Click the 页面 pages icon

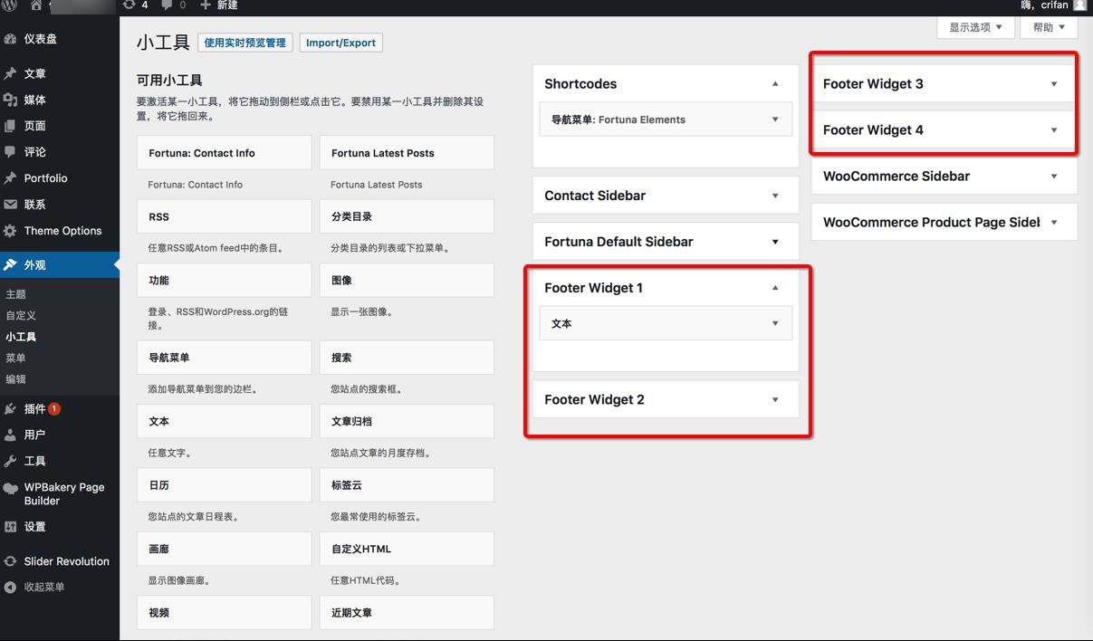(11, 126)
